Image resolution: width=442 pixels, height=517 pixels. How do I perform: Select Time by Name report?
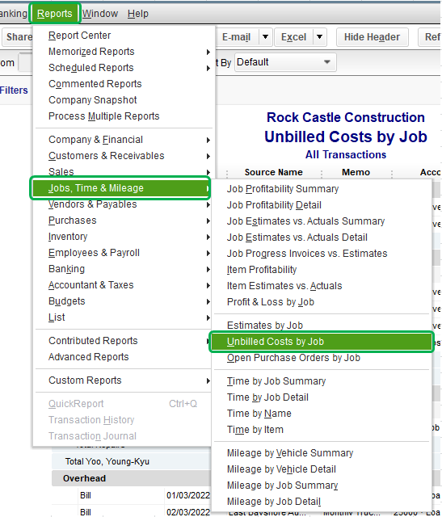pos(322,414)
